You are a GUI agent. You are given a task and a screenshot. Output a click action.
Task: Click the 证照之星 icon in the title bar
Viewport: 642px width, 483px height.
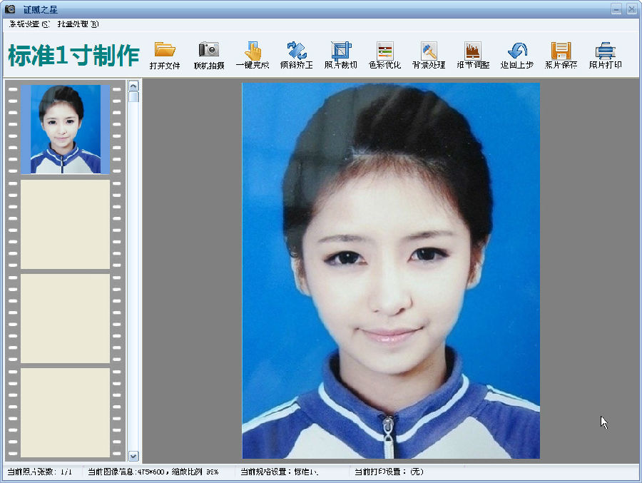(x=10, y=9)
